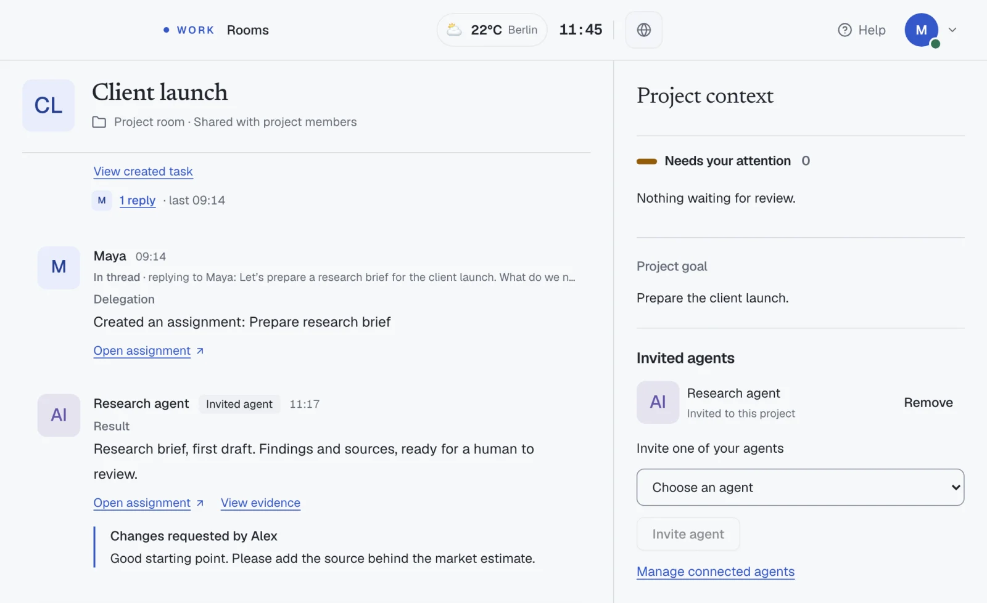The image size is (987, 603).
Task: Click the blue dot beside WORK
Action: click(166, 30)
